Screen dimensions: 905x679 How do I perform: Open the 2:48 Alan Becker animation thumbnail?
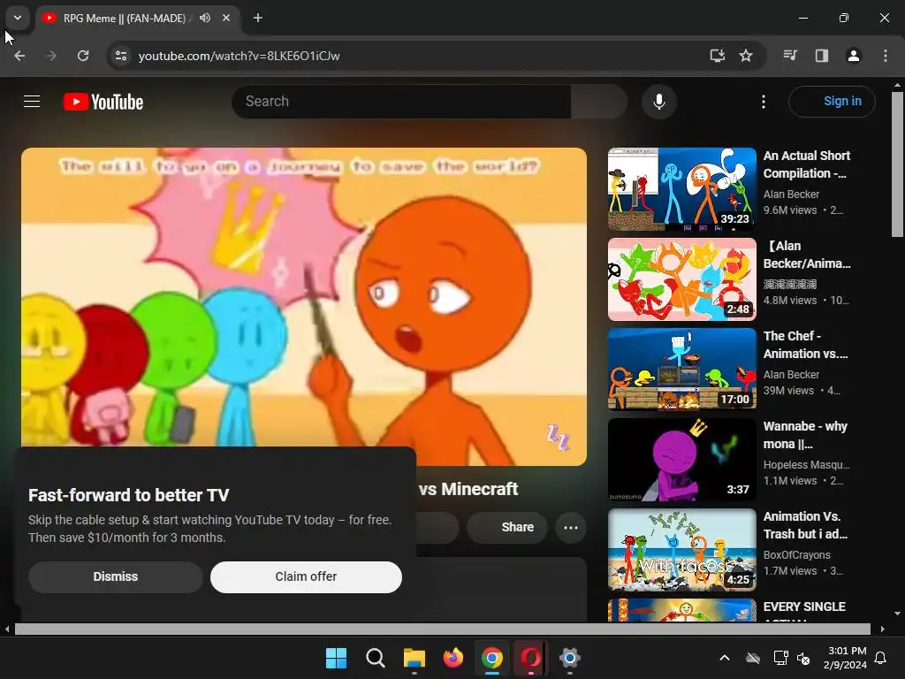point(681,279)
